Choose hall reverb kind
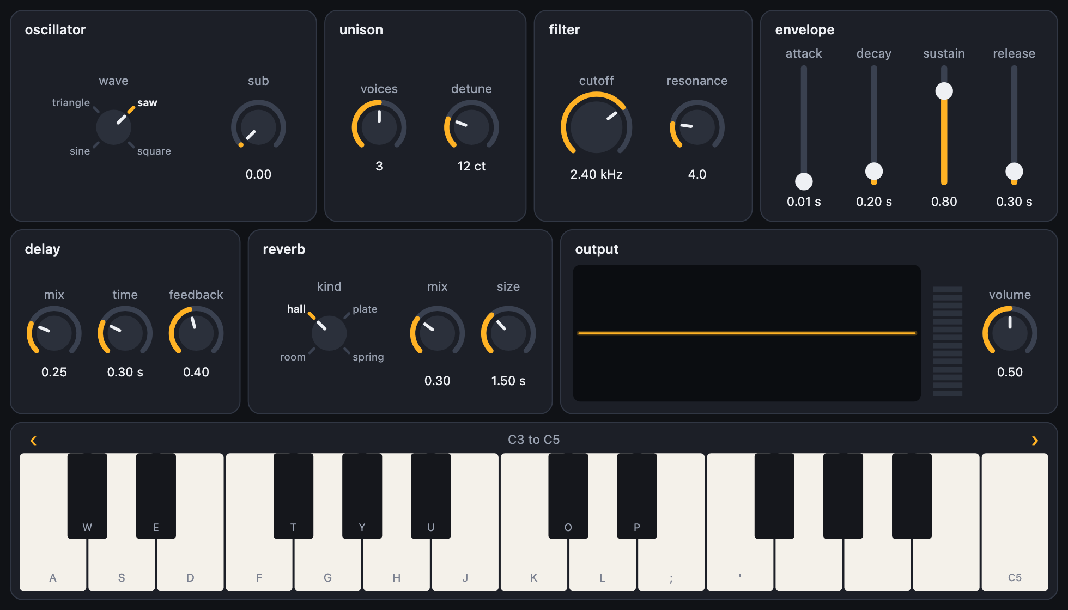Viewport: 1068px width, 610px height. click(x=296, y=309)
